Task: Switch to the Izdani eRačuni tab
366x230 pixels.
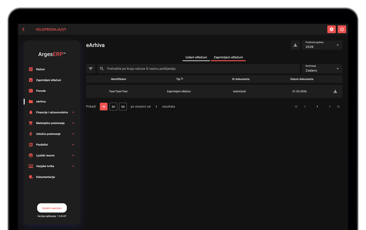Action: pos(196,57)
